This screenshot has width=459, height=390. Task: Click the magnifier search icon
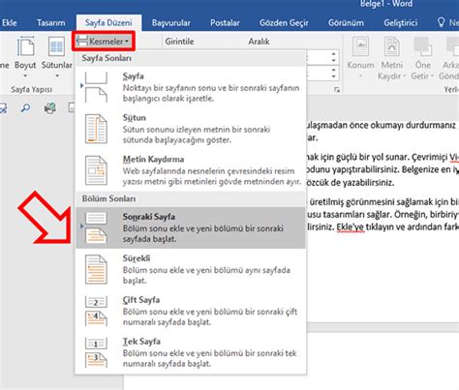click(25, 108)
